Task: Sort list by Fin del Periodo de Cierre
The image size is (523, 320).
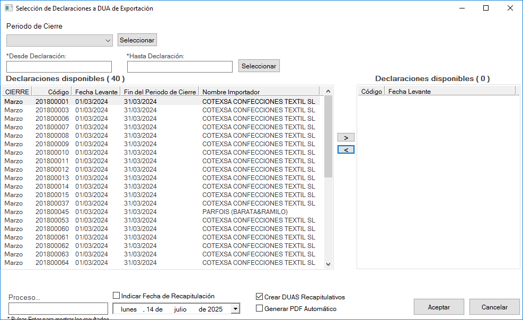Action: coord(160,92)
